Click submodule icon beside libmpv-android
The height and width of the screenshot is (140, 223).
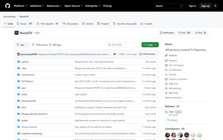pos(18,127)
